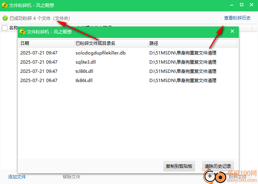Click the date cell in the tcl86t.dll row
258x184 pixels.
pos(39,71)
